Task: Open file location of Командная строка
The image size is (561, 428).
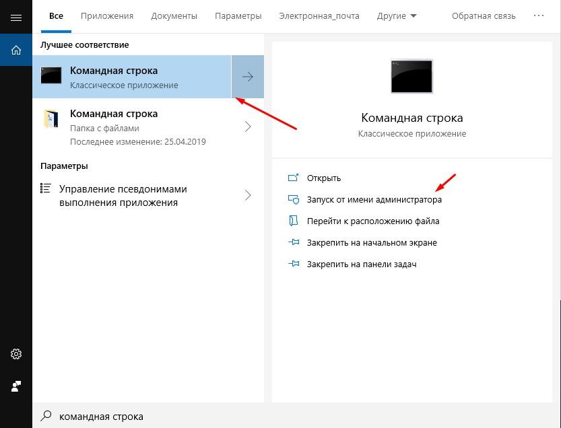Action: pyautogui.click(x=375, y=221)
